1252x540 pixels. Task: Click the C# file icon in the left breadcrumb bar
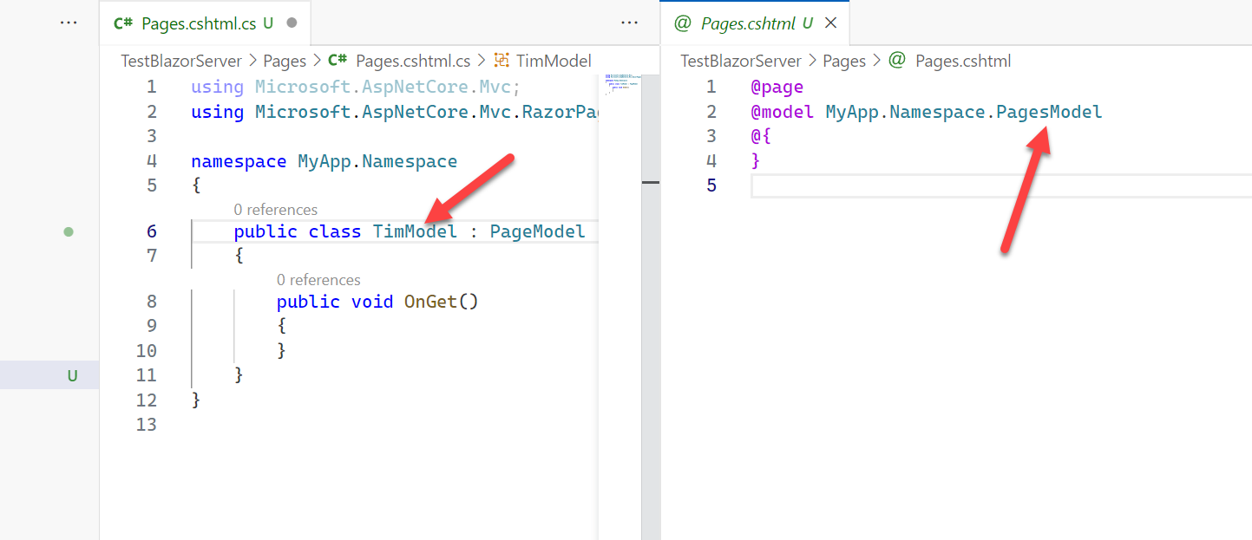point(338,61)
